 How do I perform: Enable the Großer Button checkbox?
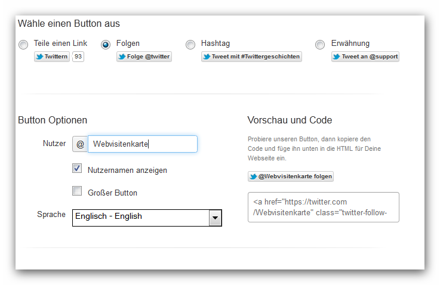[x=77, y=191]
